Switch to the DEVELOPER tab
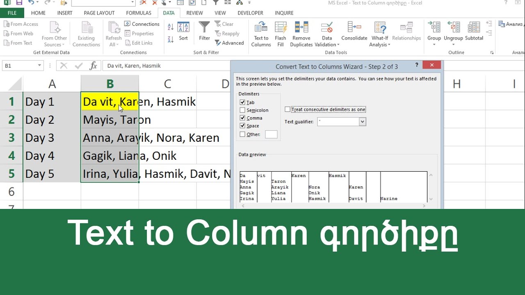This screenshot has width=525, height=295. point(250,13)
